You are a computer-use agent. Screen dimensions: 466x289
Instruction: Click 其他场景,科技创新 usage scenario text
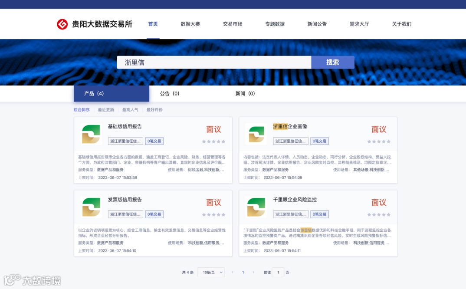[x=371, y=170]
